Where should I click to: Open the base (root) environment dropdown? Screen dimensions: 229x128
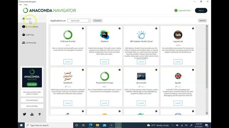coord(79,21)
